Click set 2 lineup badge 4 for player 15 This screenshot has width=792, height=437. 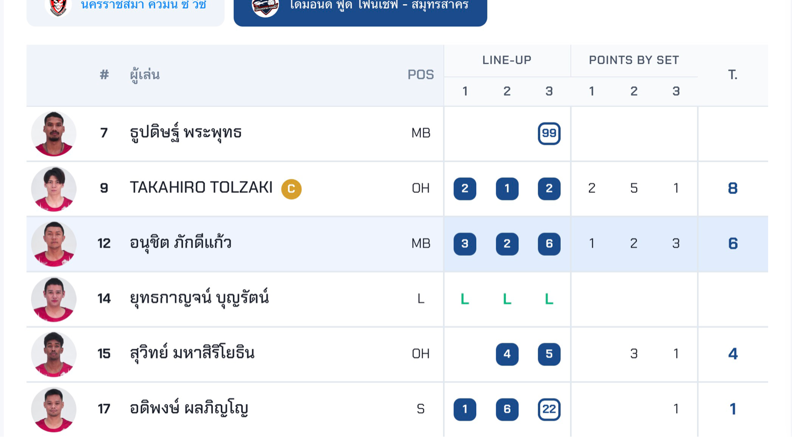507,354
